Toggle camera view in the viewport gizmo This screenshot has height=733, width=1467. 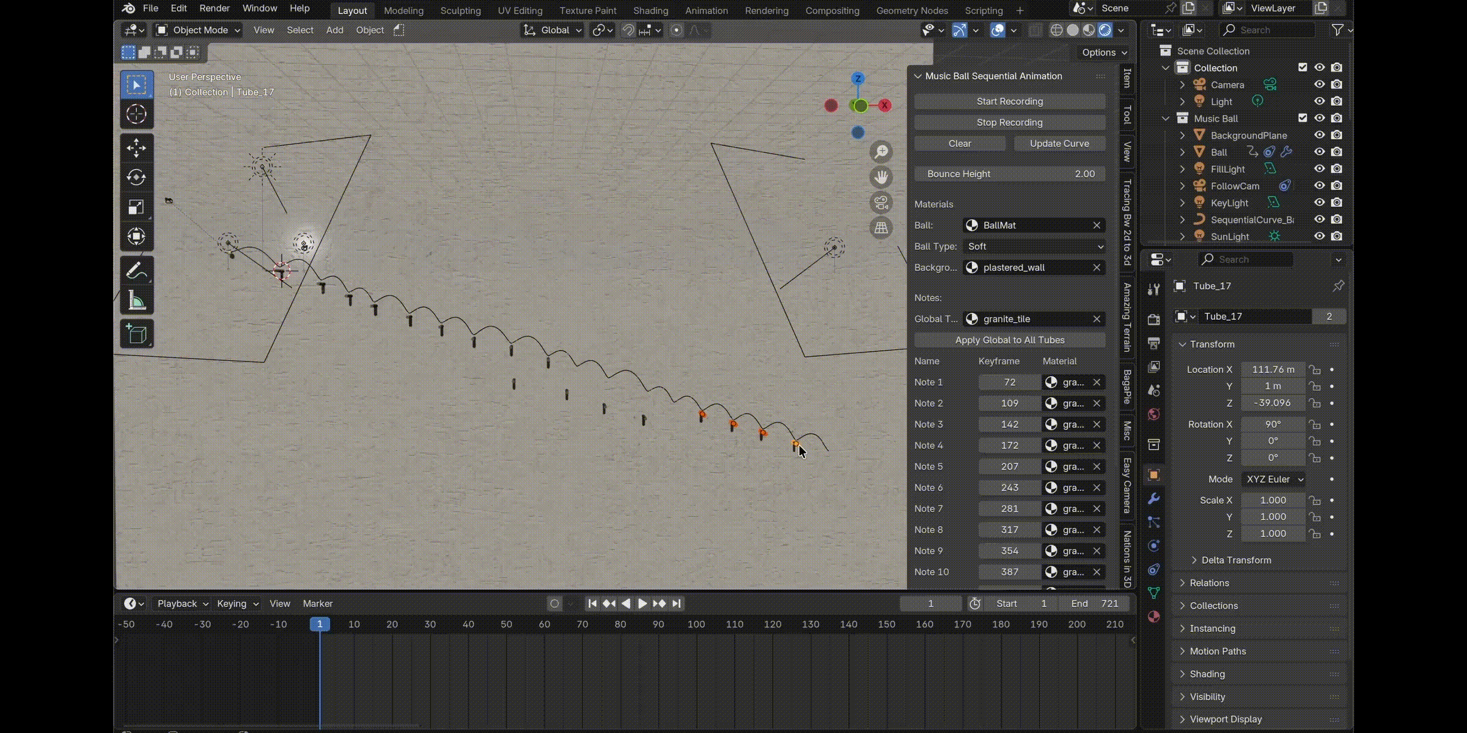(881, 202)
